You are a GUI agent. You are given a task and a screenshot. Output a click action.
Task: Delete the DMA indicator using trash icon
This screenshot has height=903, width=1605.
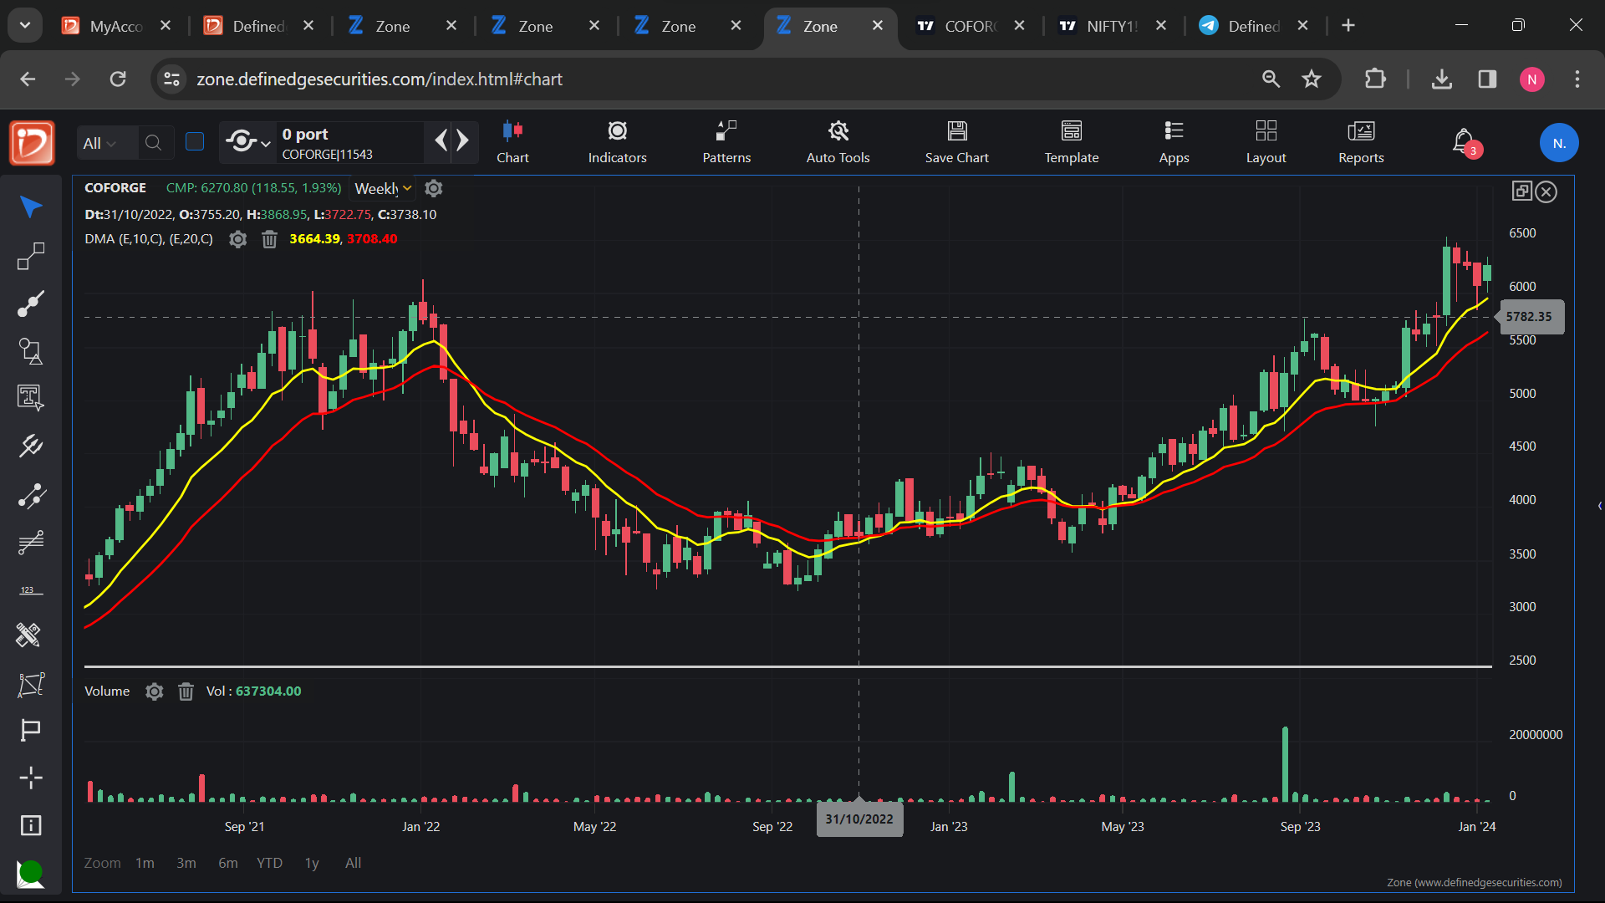[269, 240]
